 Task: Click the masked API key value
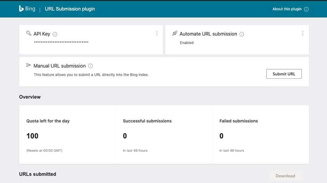pyautogui.click(x=61, y=42)
